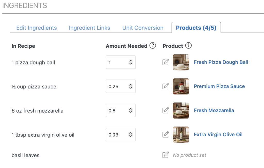The image size is (264, 168).
Task: Click the Extra Virgin Olive Oil thumbnail
Action: [x=181, y=134]
